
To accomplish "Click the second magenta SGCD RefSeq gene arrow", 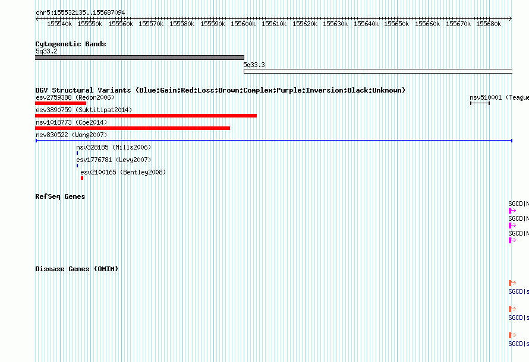I will pos(512,226).
